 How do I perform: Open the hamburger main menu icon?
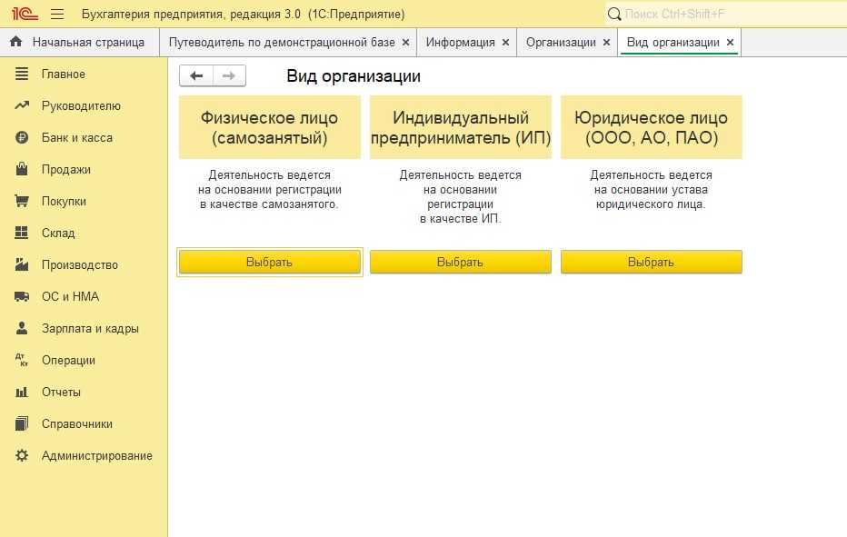(57, 14)
